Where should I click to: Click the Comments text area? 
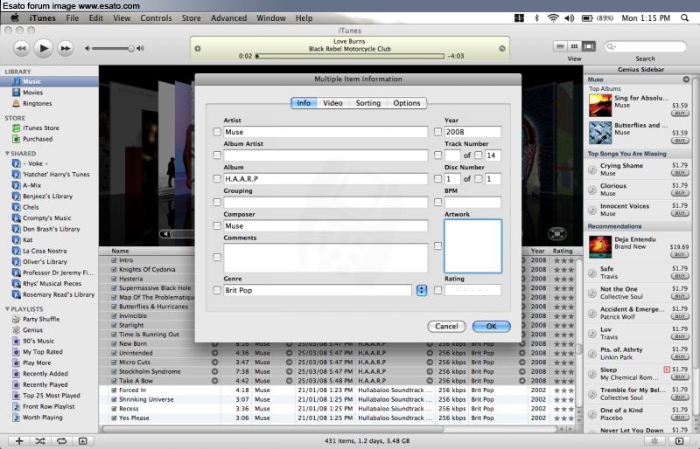pyautogui.click(x=325, y=258)
